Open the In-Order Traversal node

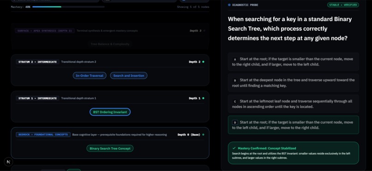90,76
